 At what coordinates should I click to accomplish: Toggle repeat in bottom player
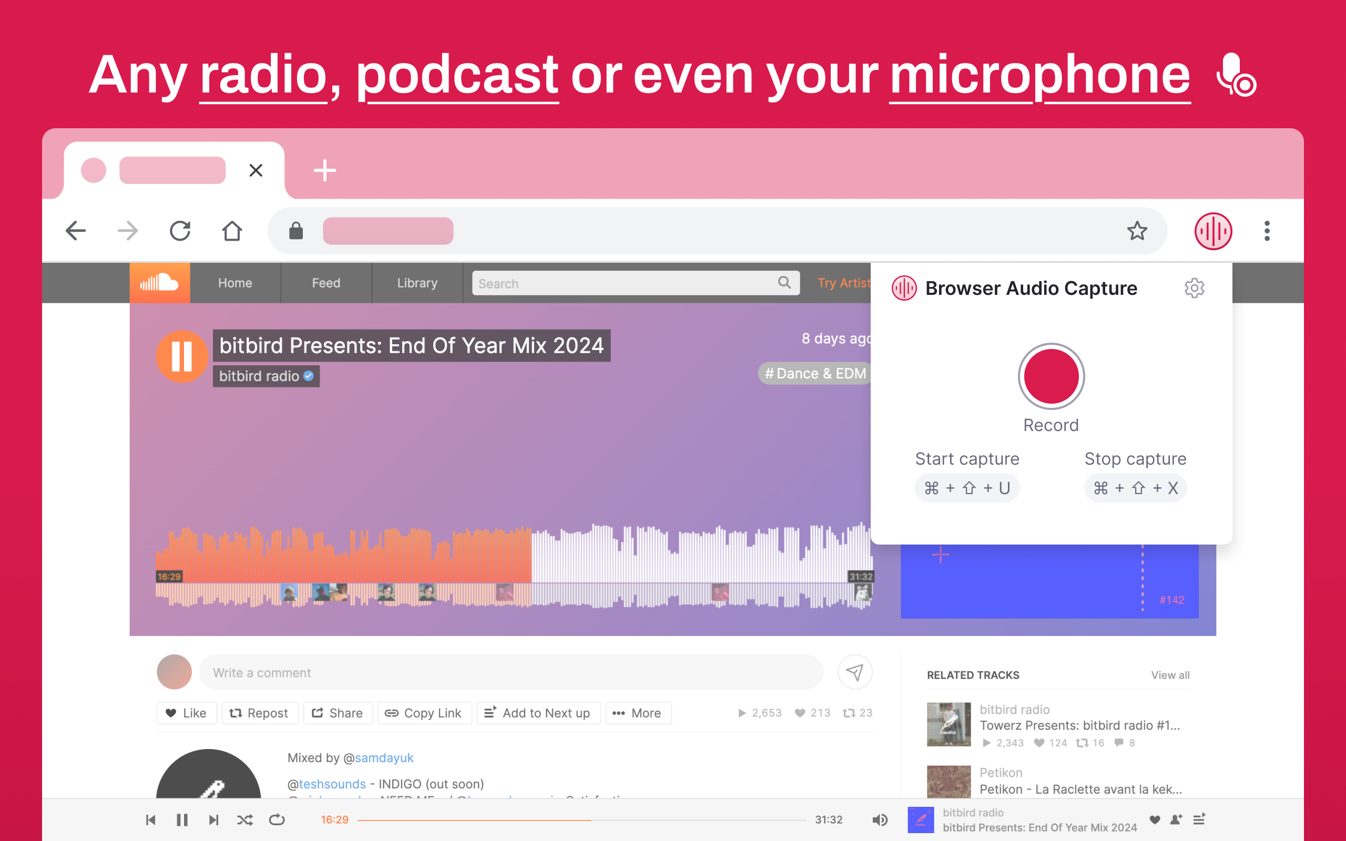pos(277,820)
